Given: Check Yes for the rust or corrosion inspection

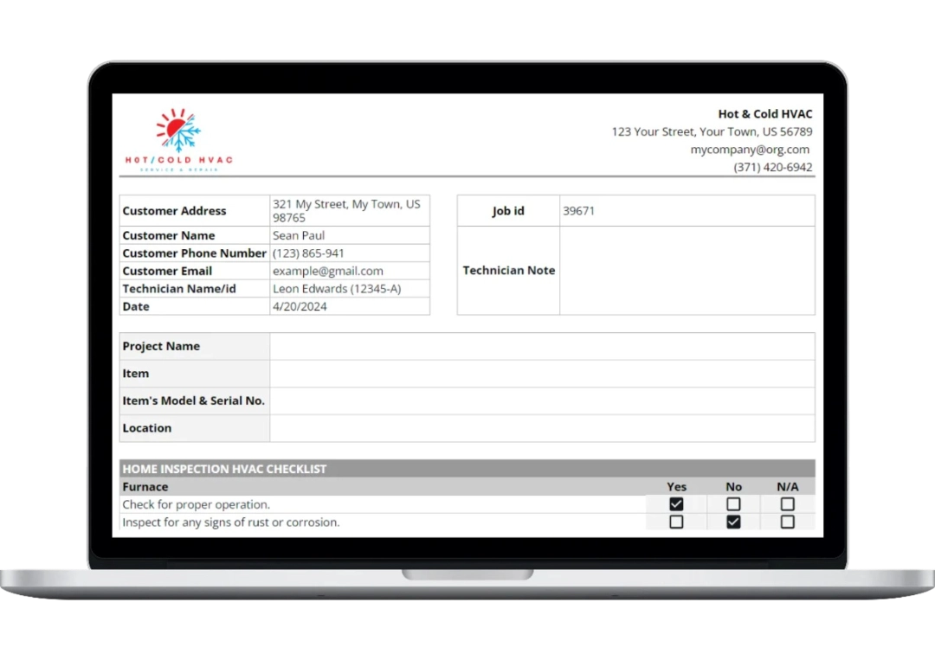Looking at the screenshot, I should tap(676, 522).
